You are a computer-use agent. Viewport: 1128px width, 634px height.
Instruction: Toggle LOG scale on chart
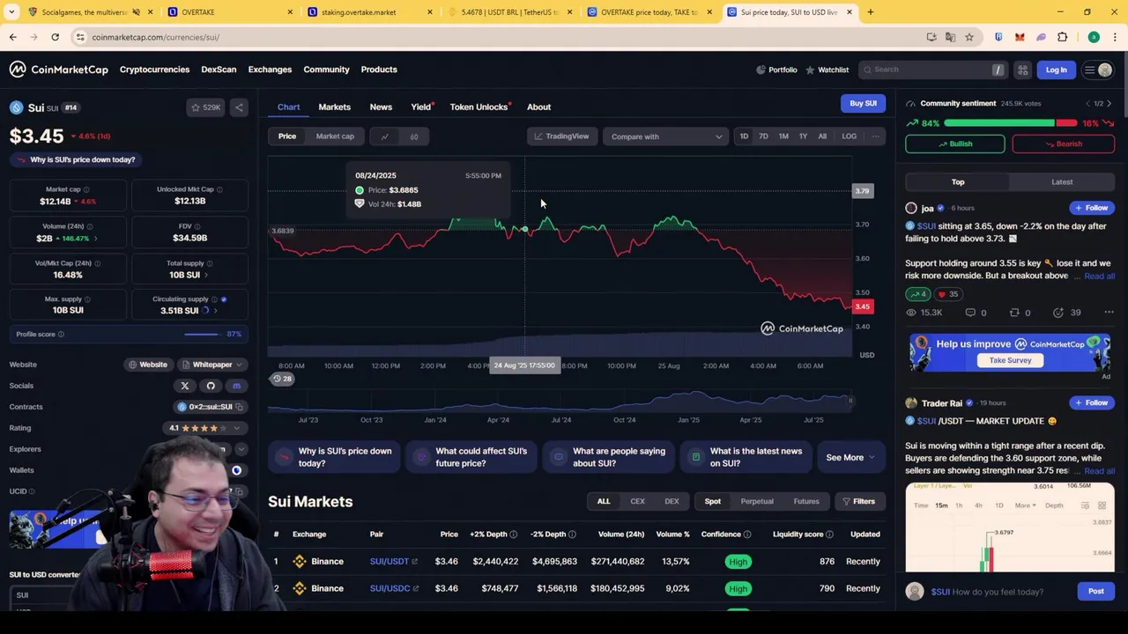click(849, 136)
